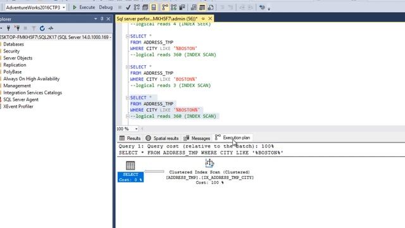Select the XEvent Profiler node
Viewport: 405px width, 228px height.
[18, 106]
